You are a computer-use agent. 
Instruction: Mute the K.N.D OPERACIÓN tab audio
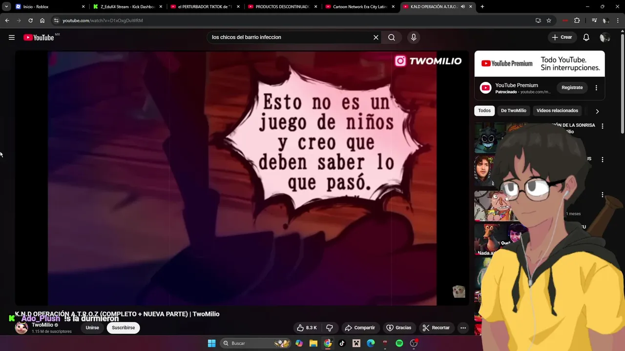(462, 7)
